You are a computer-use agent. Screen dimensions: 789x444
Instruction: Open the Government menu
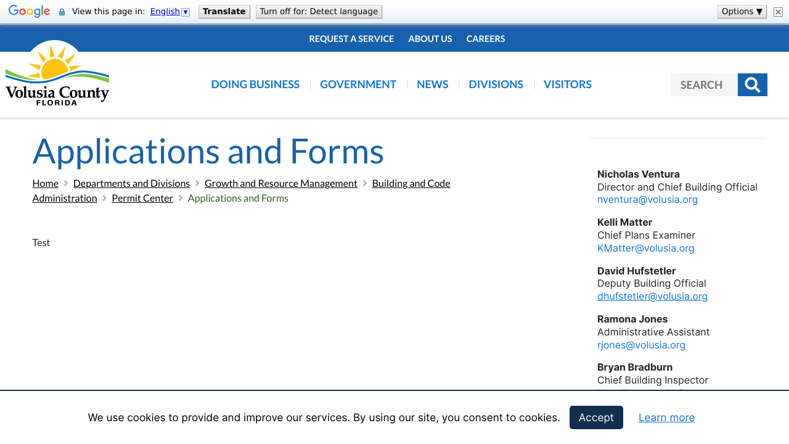358,84
